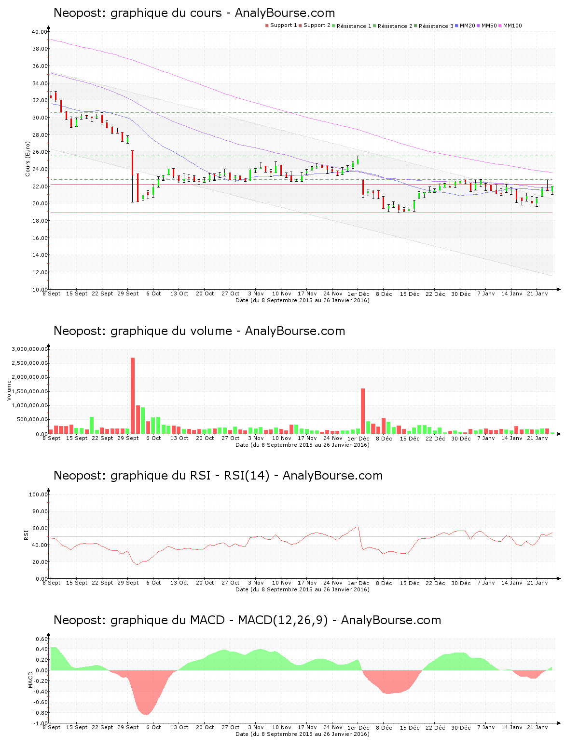Screen dimensions: 579x747
Task: Click the 10.00 tick on the price axis
Action: pyautogui.click(x=40, y=290)
